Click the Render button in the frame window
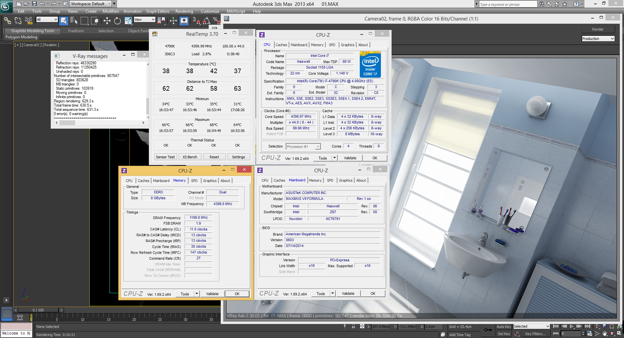Image resolution: width=624 pixels, height=338 pixels. (x=598, y=29)
